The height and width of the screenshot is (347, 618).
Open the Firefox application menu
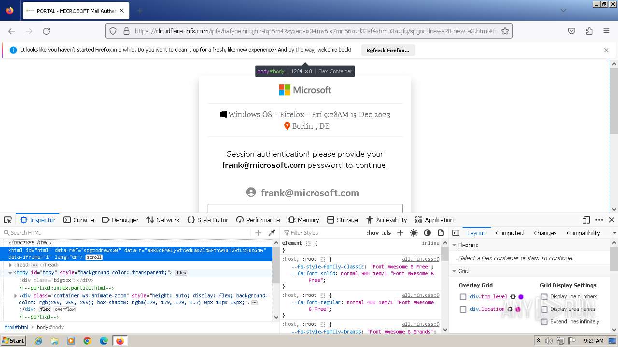[606, 31]
